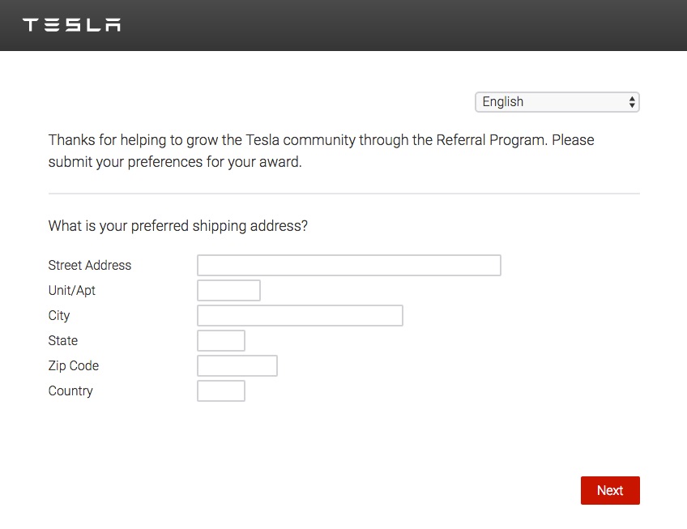Select the Unit/Apt text box
This screenshot has width=687, height=529.
point(228,290)
